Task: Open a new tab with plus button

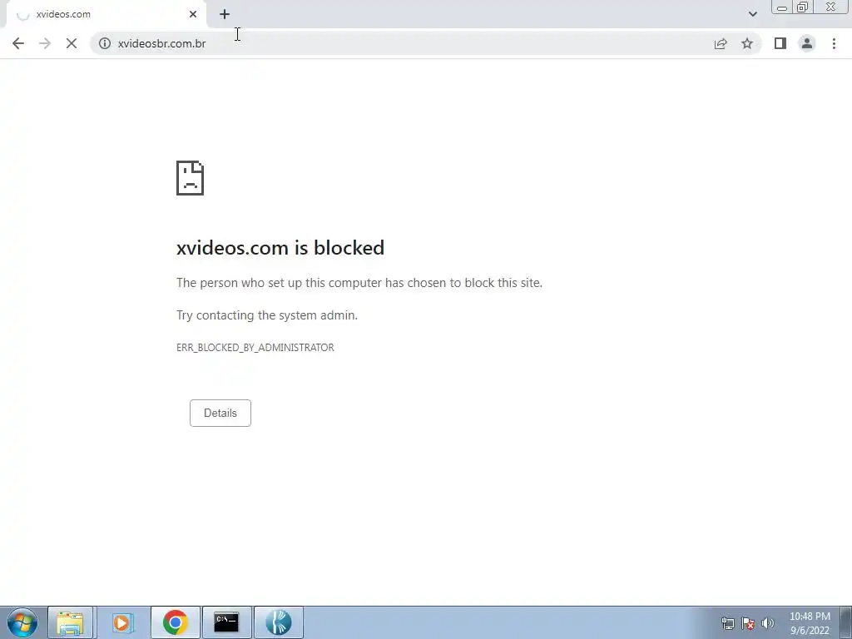Action: point(225,15)
